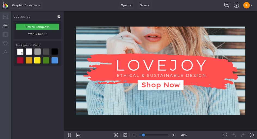Select the Customize sliders sidebar icon
The image size is (257, 139).
pyautogui.click(x=5, y=26)
